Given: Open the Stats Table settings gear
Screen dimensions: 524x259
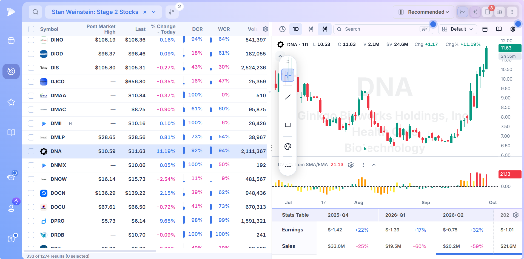Looking at the screenshot, I should click(516, 215).
